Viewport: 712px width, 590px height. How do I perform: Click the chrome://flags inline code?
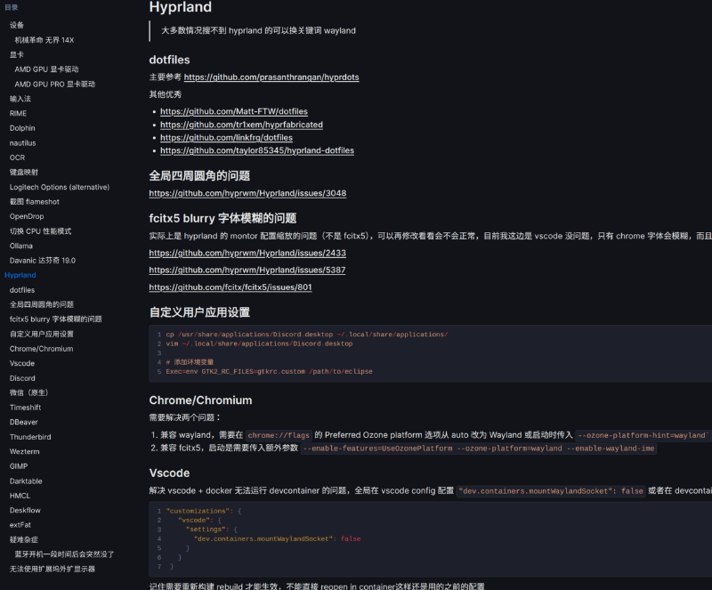click(279, 435)
